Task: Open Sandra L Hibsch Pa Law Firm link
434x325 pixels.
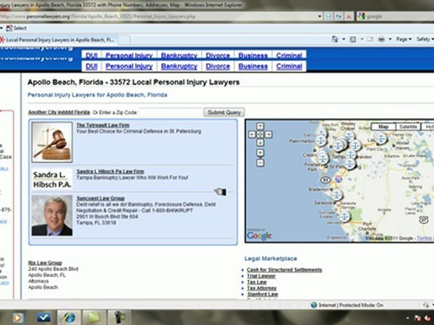Action: [110, 172]
